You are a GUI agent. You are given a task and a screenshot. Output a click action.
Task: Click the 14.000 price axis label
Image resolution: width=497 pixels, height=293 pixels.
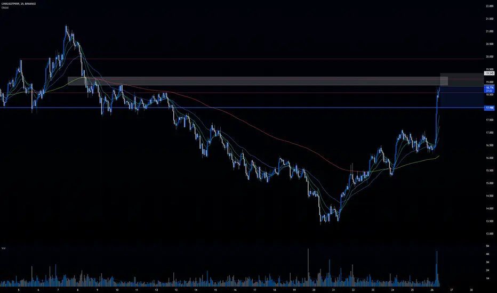point(490,208)
